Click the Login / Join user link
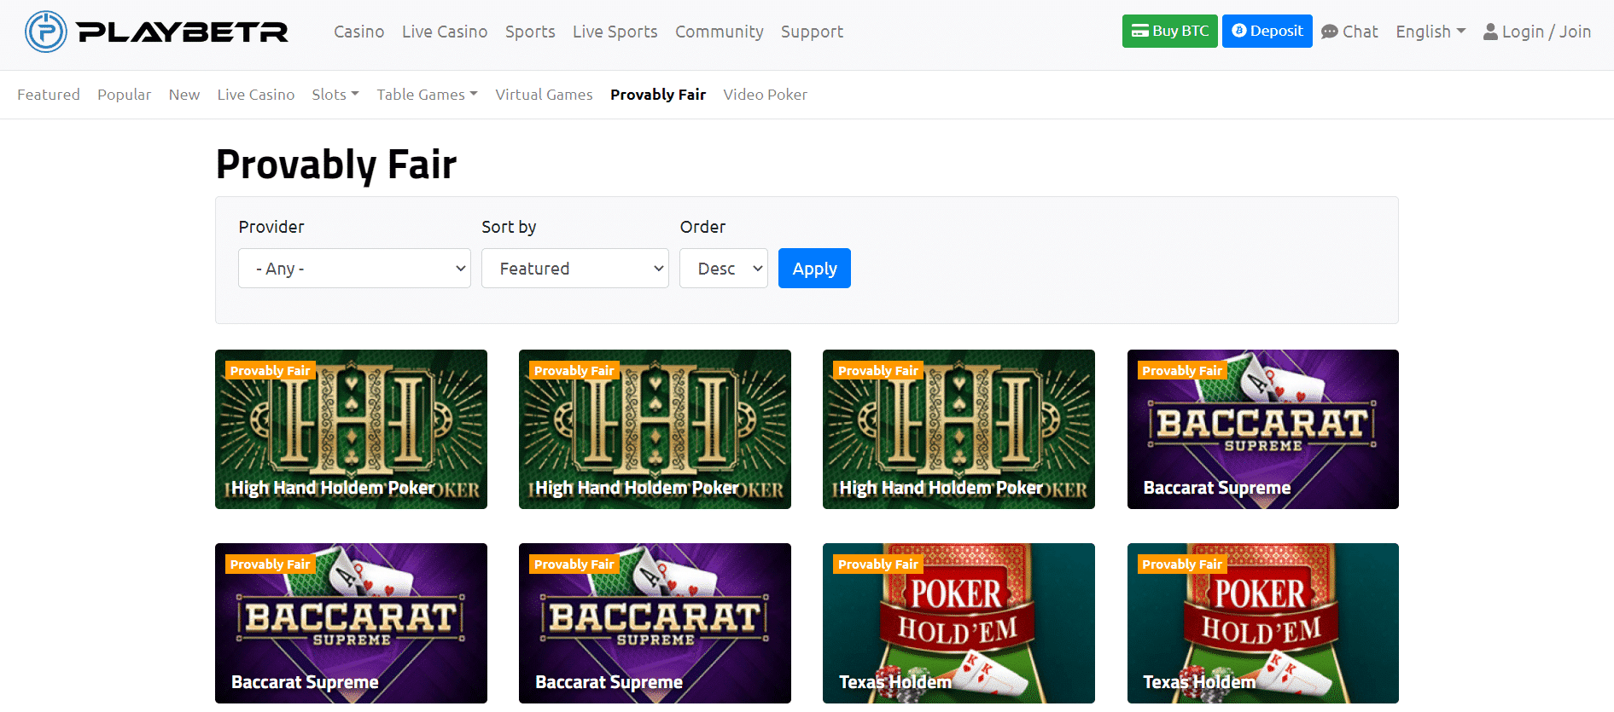The image size is (1614, 712). coord(1536,32)
